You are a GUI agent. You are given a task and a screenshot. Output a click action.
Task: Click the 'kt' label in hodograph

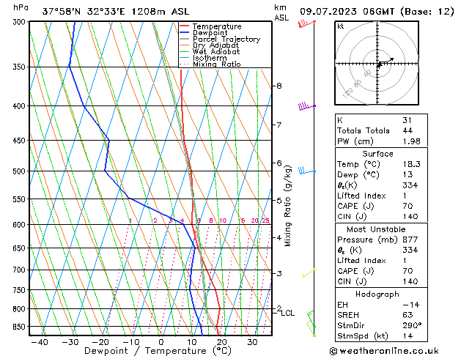click(341, 26)
